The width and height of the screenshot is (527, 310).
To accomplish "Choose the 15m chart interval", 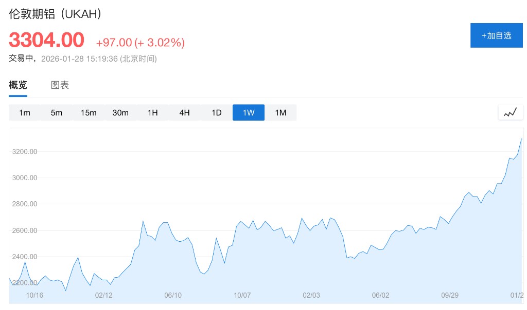I will [89, 112].
